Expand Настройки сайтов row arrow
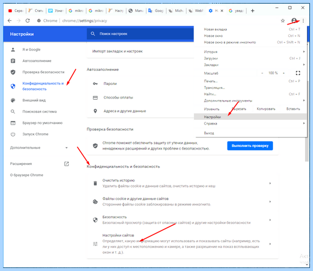 pyautogui.click(x=270, y=244)
